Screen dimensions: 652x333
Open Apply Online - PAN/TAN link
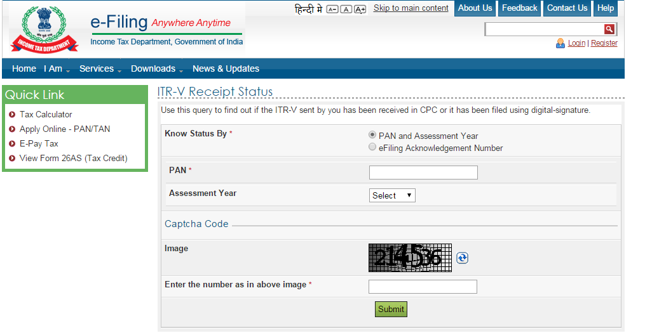tap(65, 129)
